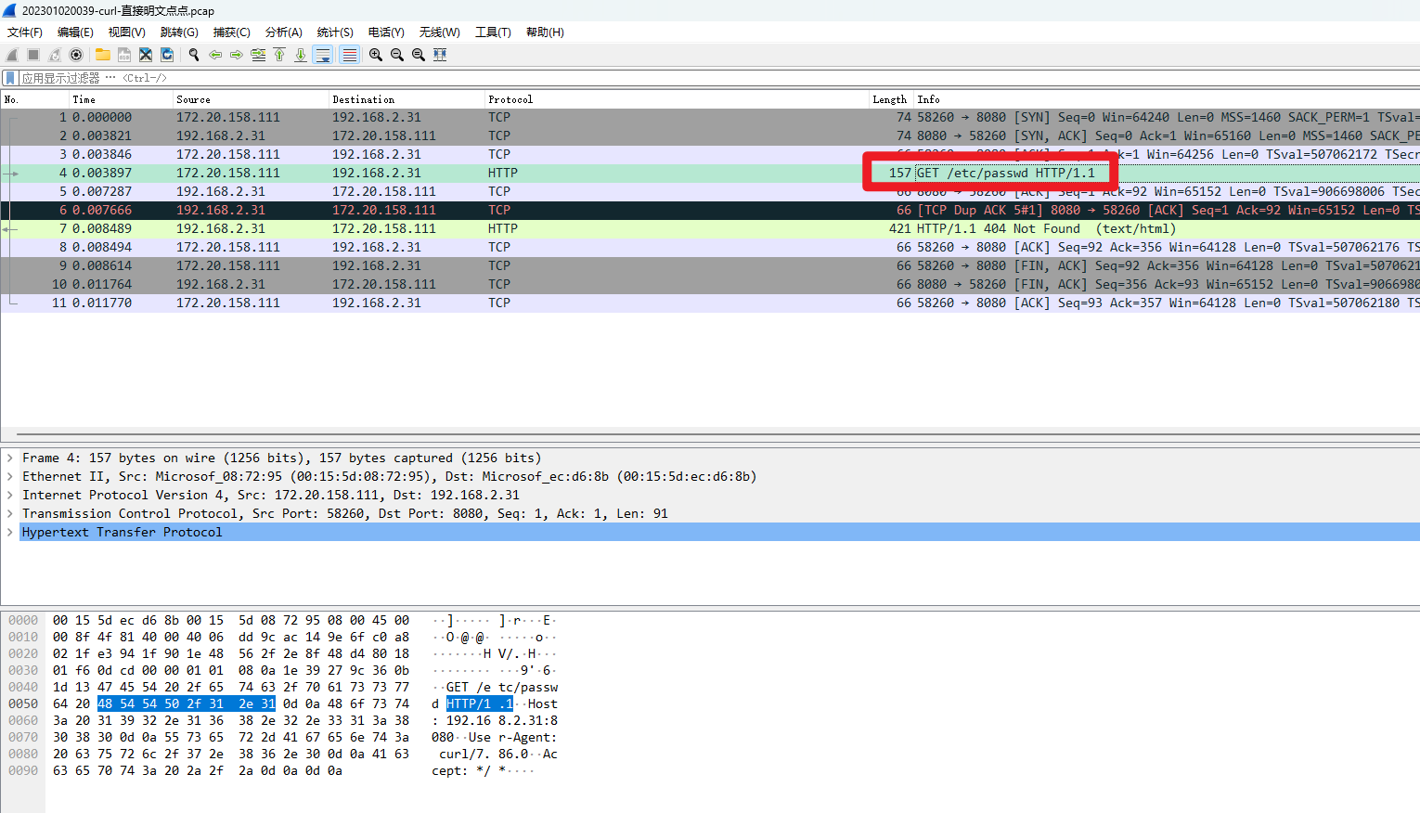Expand the Frame 4 details tree node
This screenshot has height=813, width=1420.
(10, 458)
